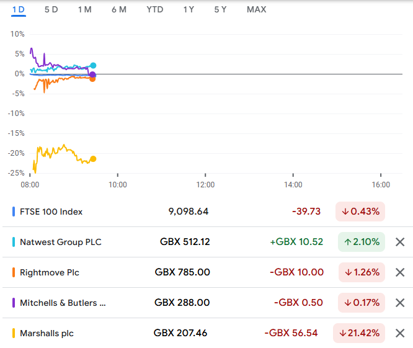This screenshot has height=348, width=413.
Task: Click the FTSE 100 down 0.43% badge
Action: 360,212
